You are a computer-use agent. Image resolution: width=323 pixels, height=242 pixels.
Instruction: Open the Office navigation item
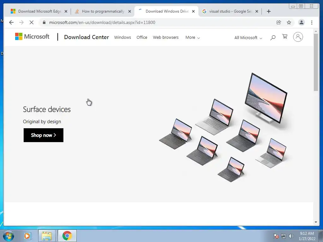coord(142,37)
